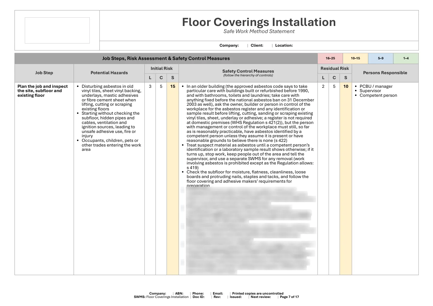Click the empty logo placeholder box

(57, 30)
